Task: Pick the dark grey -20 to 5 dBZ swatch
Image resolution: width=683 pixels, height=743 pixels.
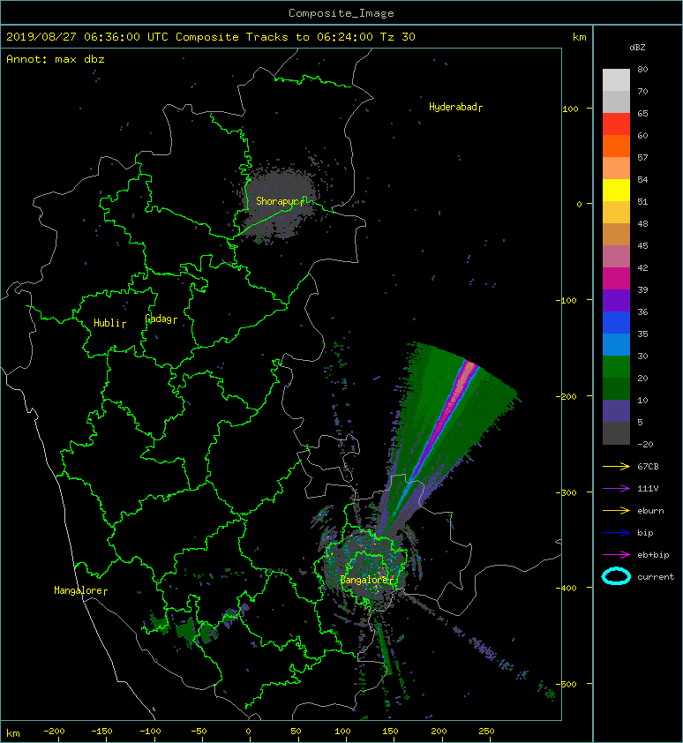Action: point(616,432)
